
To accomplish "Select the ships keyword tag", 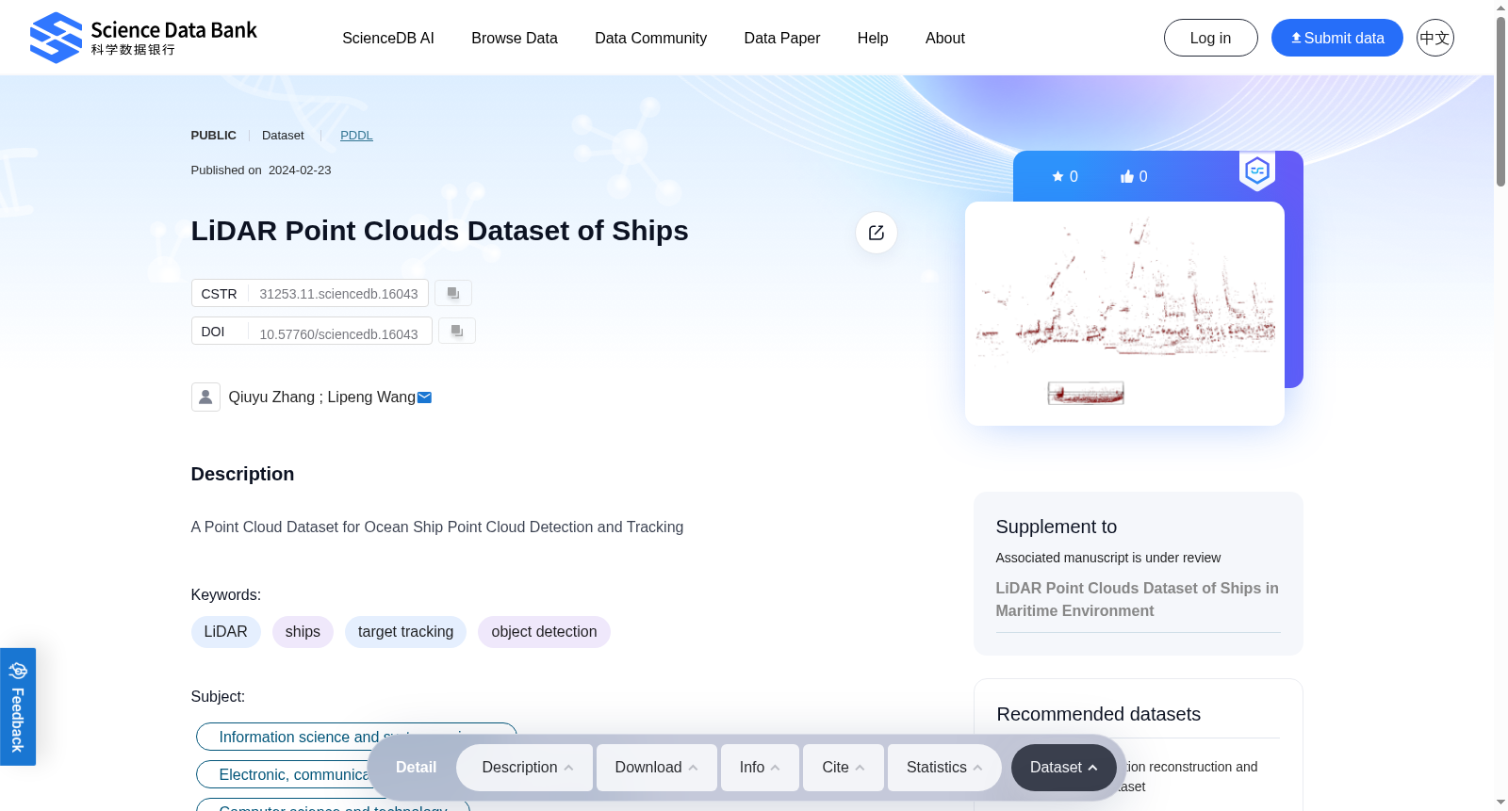I will coord(303,632).
